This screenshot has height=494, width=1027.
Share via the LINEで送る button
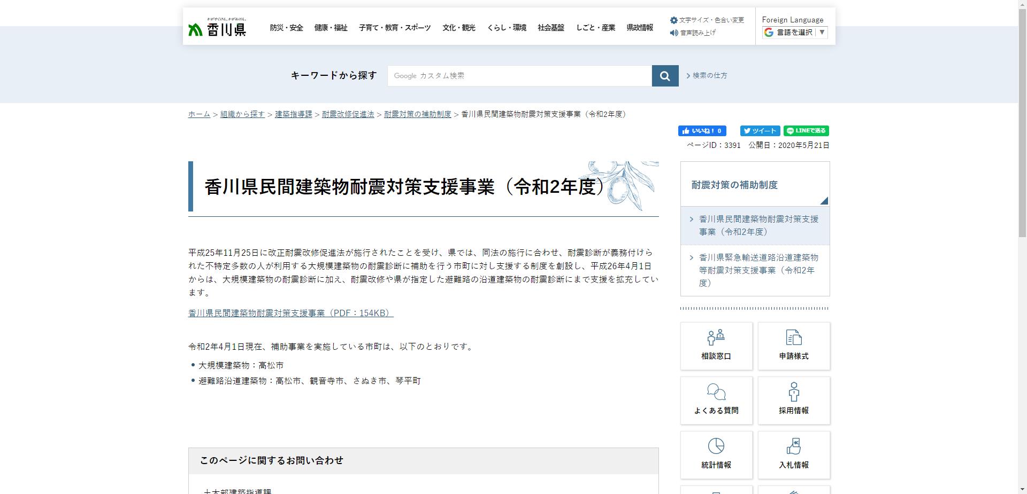click(806, 131)
